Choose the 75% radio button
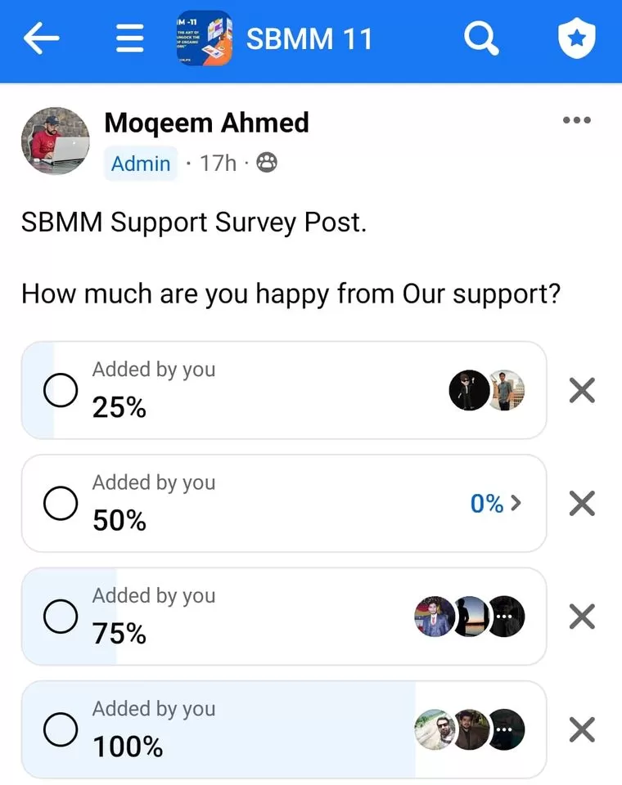622x785 pixels. 61,617
